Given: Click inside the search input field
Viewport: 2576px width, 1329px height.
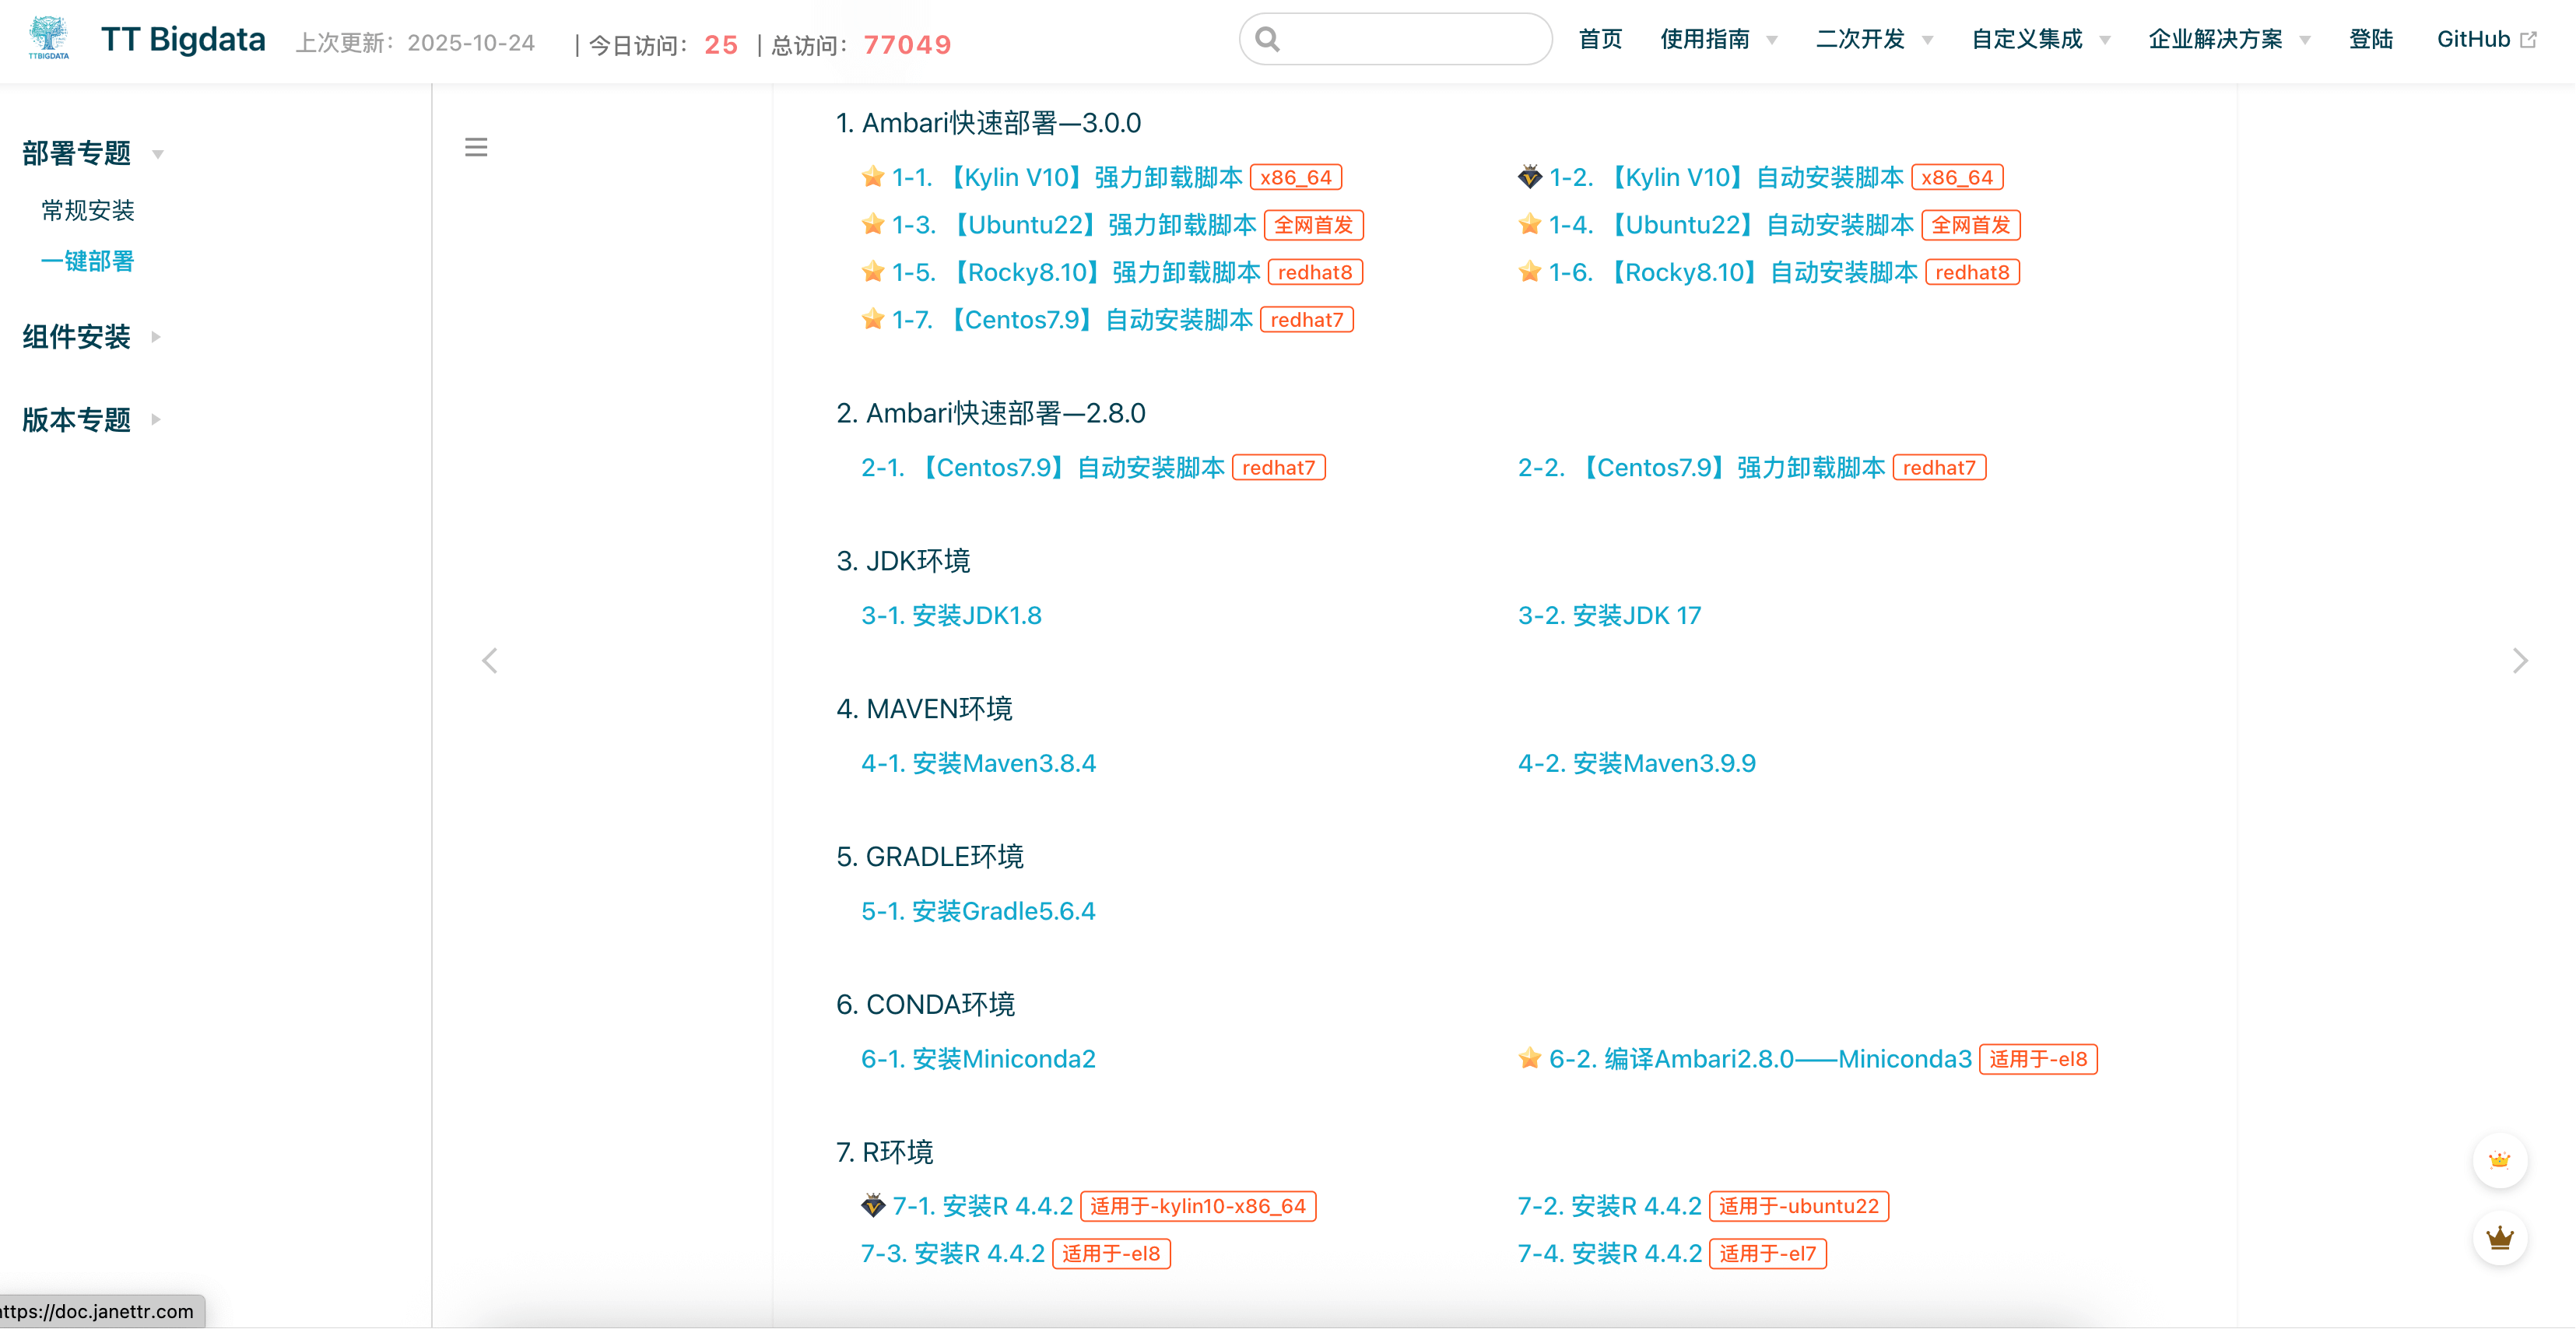Looking at the screenshot, I should point(1400,39).
